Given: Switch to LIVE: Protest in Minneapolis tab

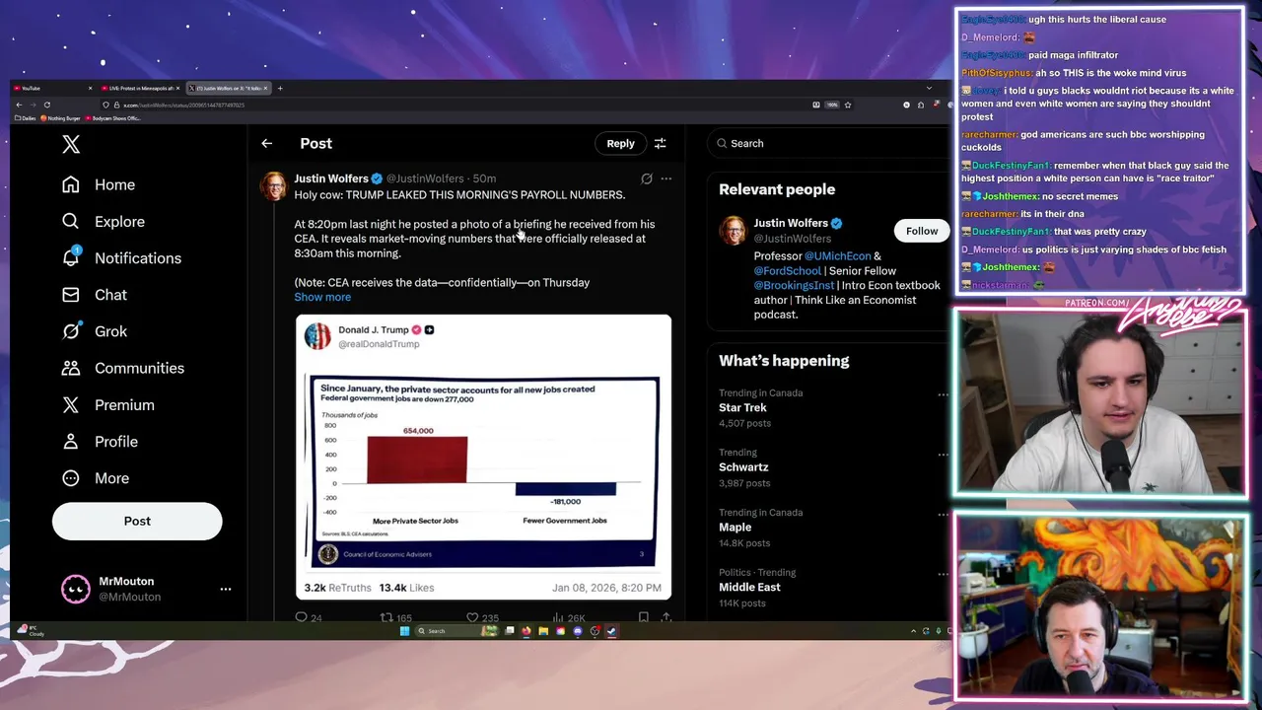Looking at the screenshot, I should tap(140, 88).
